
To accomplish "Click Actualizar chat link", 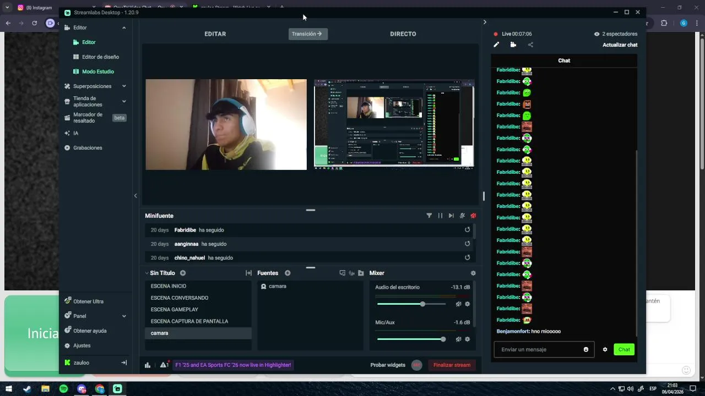I will click(620, 45).
